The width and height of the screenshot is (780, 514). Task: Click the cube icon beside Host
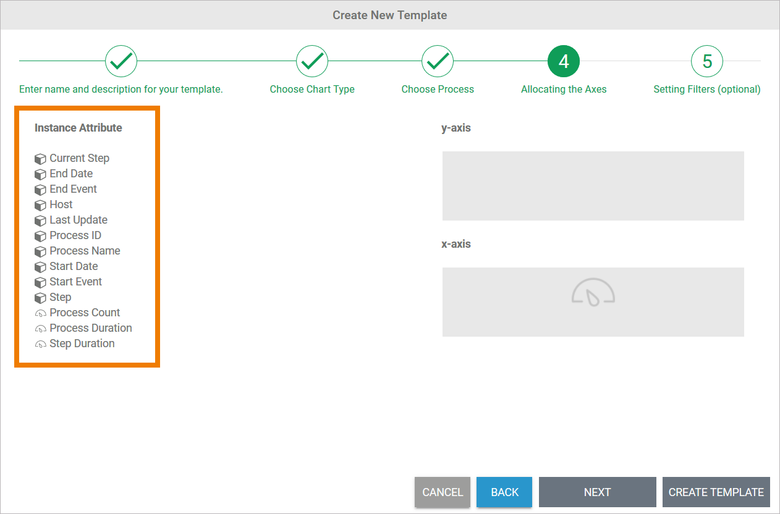click(x=40, y=205)
